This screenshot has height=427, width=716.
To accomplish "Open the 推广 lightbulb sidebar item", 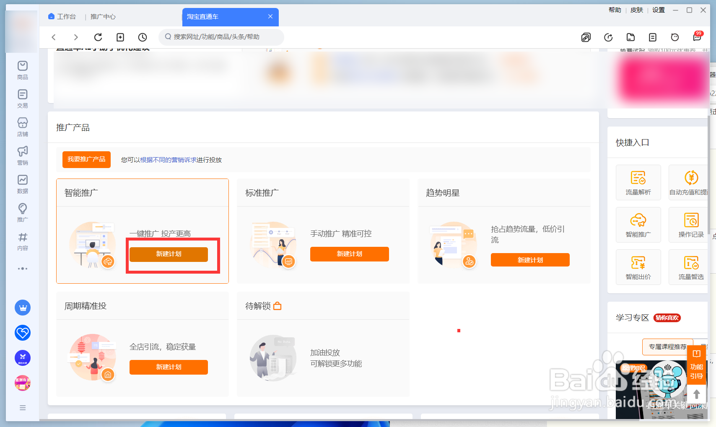I will click(23, 212).
